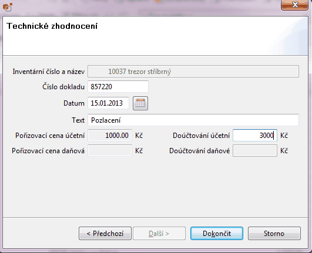This screenshot has height=253, width=312.
Task: Click the Doúčtování daňové field
Action: click(255, 151)
